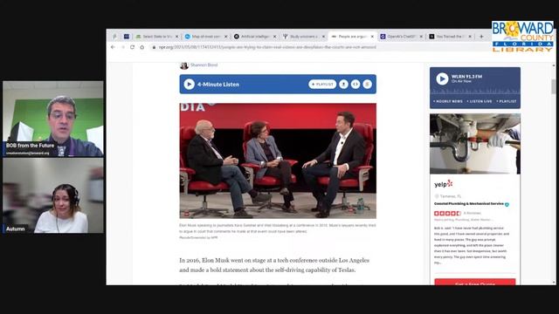View site security lock information
559x314 pixels.
point(154,47)
